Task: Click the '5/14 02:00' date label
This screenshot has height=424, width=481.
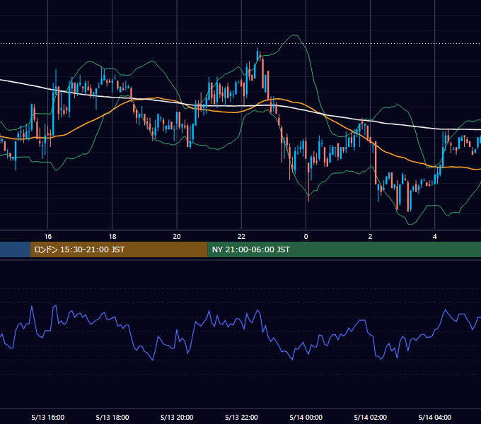Action: coord(370,417)
